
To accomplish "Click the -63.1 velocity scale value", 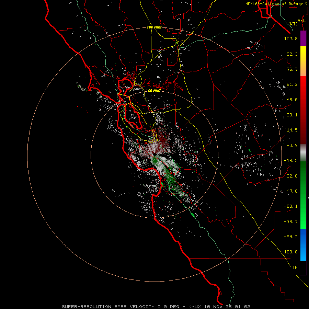I will click(x=291, y=206).
